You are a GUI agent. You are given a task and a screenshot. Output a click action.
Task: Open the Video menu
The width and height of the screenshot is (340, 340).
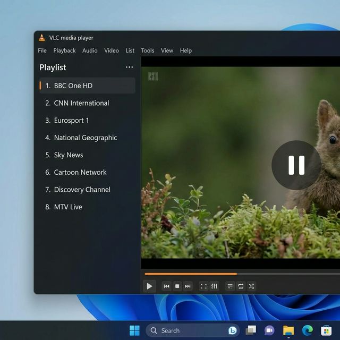112,50
